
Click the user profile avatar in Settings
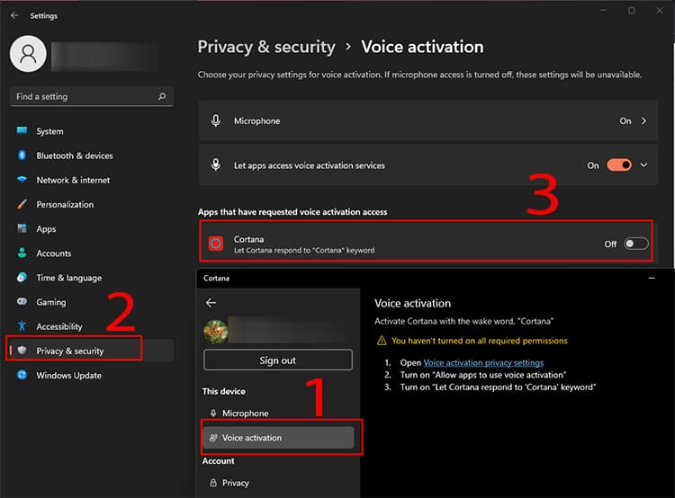28,54
